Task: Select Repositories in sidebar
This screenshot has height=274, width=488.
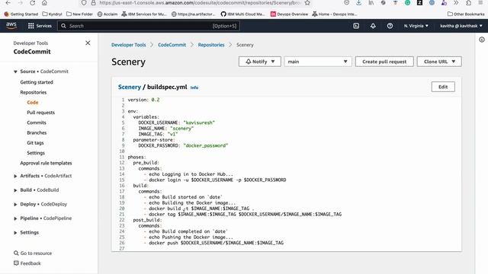Action: [x=34, y=92]
